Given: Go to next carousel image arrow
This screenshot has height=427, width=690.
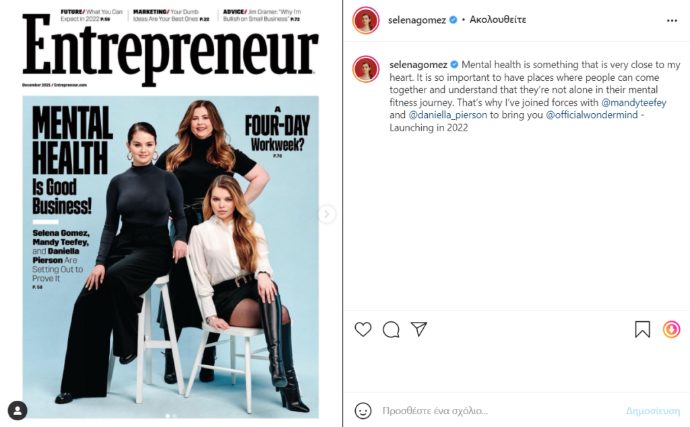Looking at the screenshot, I should [327, 214].
